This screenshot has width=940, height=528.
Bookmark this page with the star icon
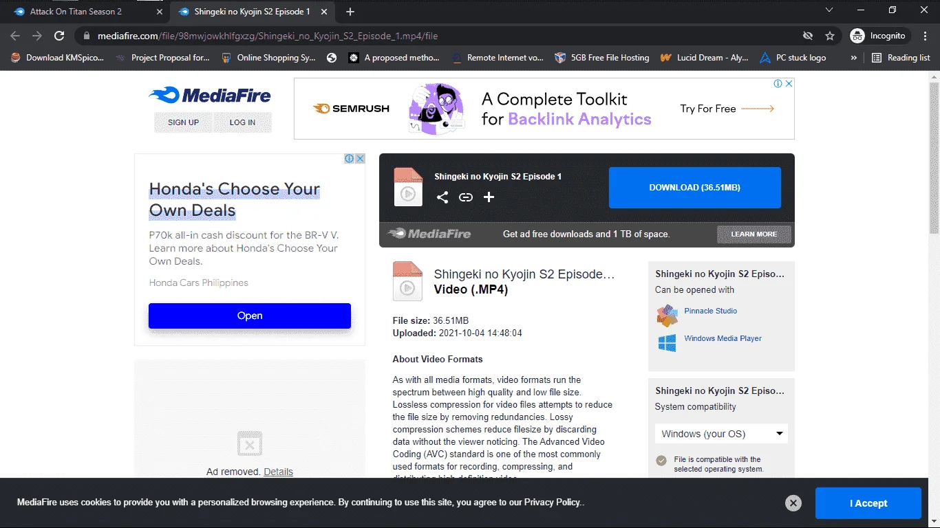(x=830, y=36)
